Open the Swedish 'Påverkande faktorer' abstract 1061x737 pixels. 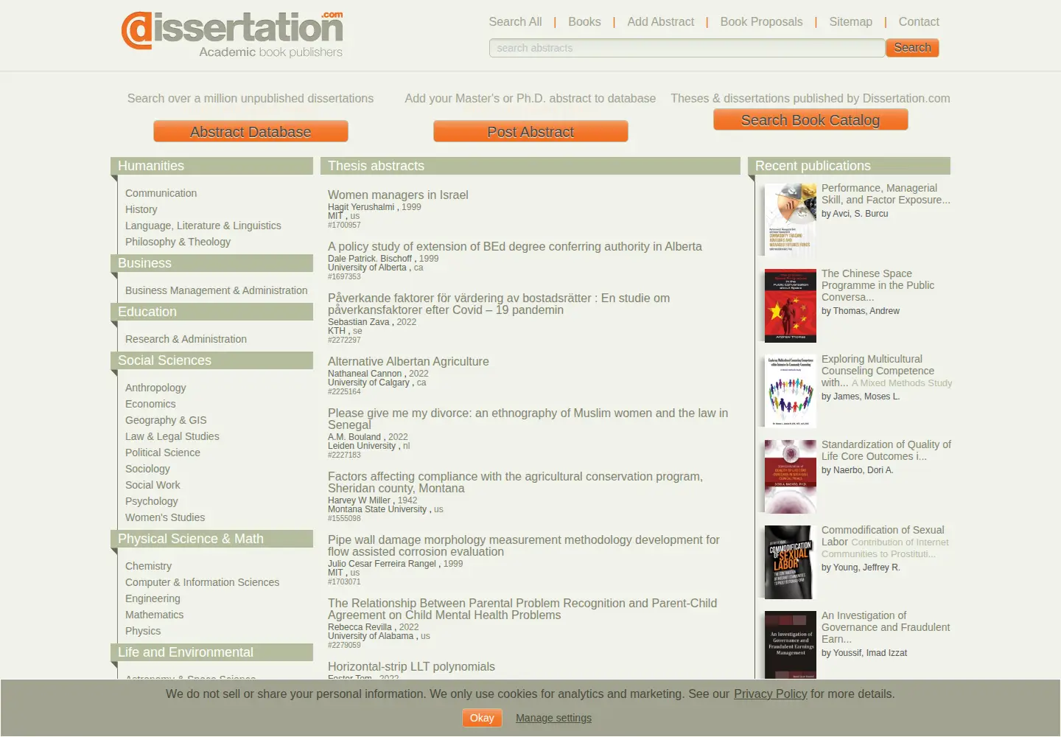click(x=499, y=304)
